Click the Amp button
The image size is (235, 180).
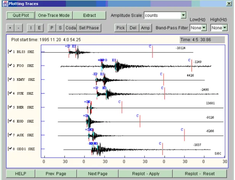pos(145,28)
